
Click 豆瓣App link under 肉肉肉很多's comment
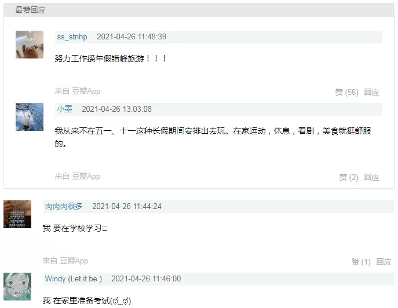coord(74,261)
